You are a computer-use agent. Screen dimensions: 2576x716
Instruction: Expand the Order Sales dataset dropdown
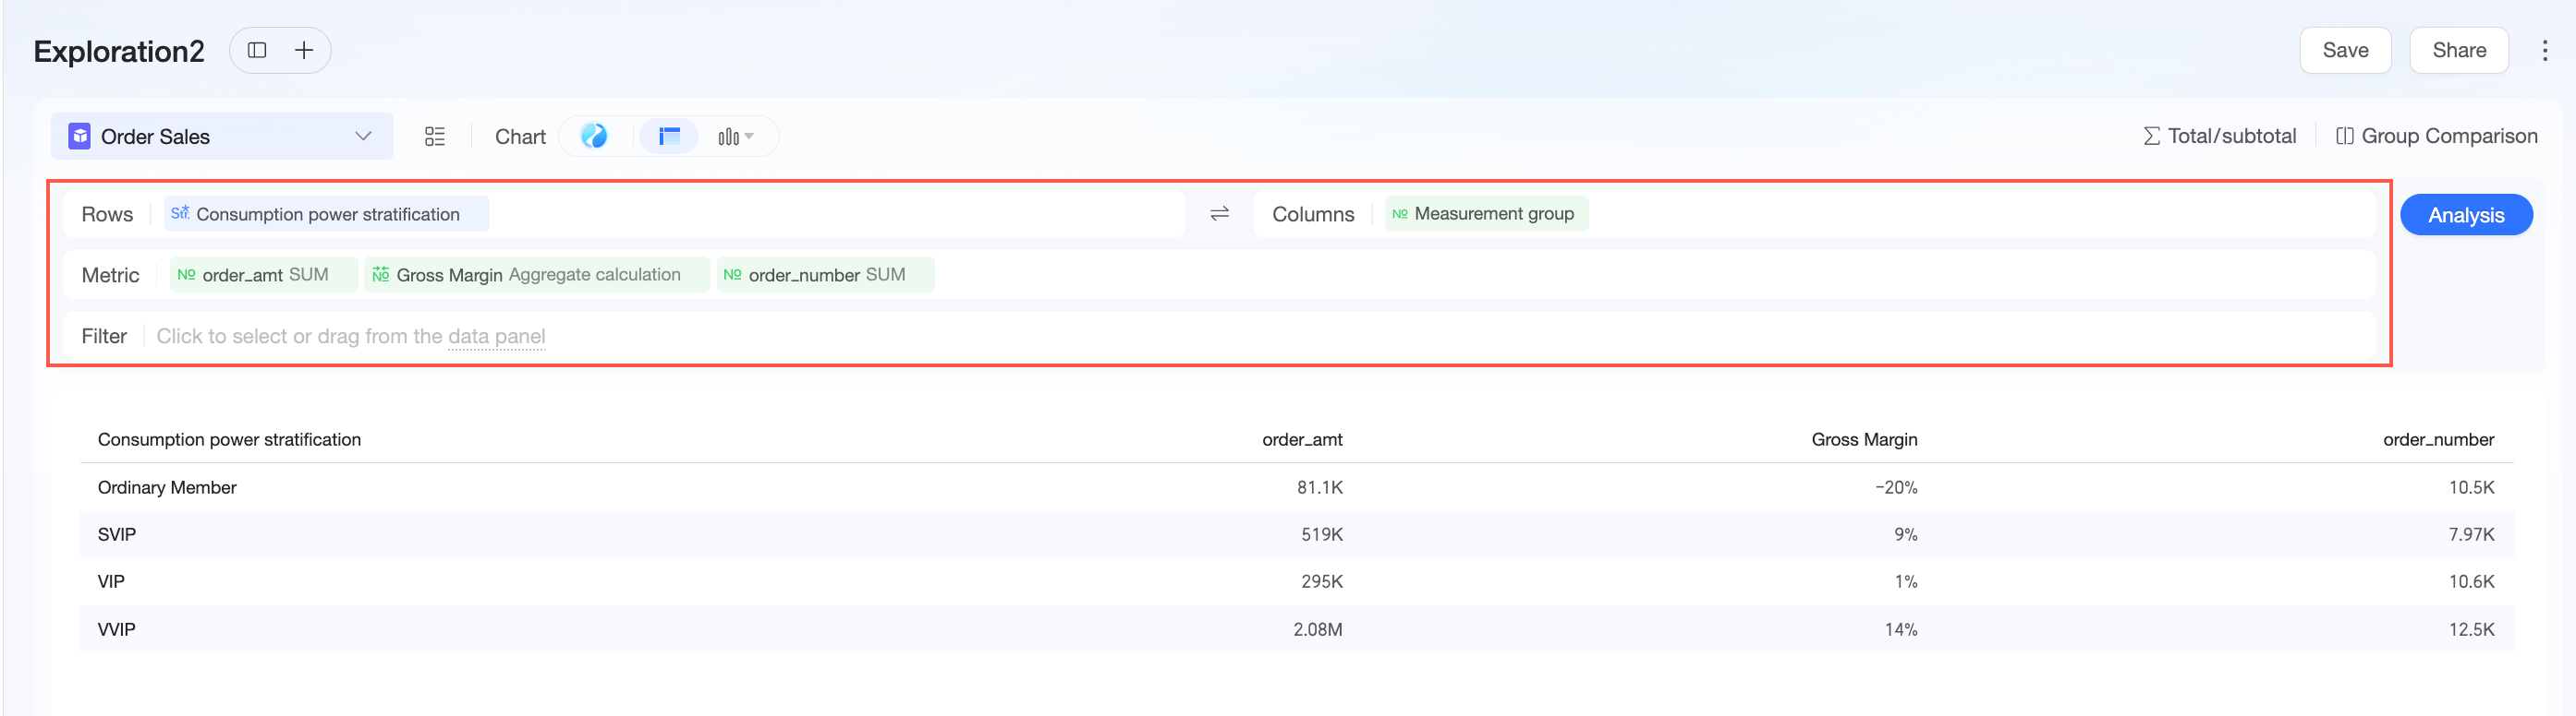click(x=363, y=136)
